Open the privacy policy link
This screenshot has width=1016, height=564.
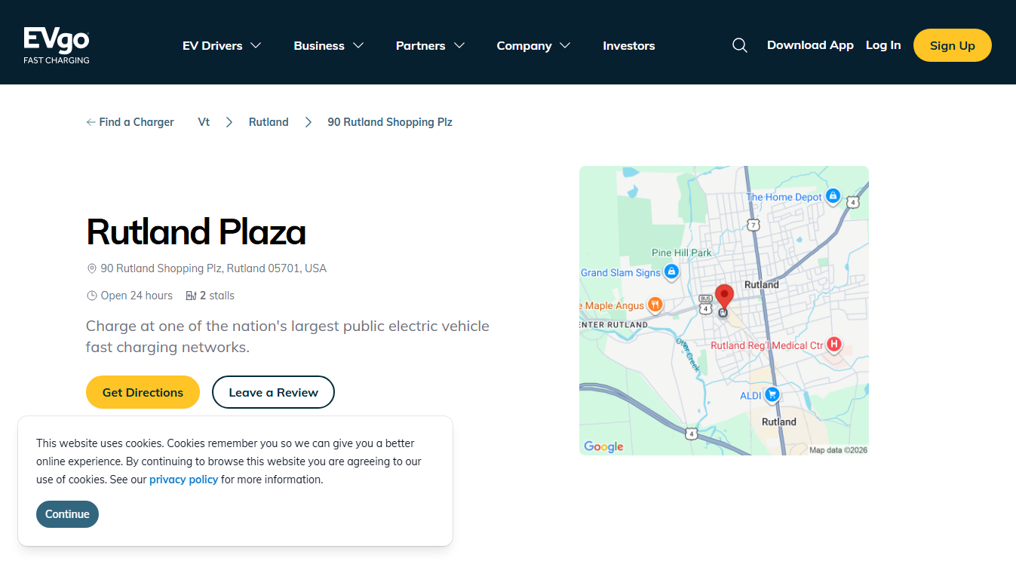(183, 480)
